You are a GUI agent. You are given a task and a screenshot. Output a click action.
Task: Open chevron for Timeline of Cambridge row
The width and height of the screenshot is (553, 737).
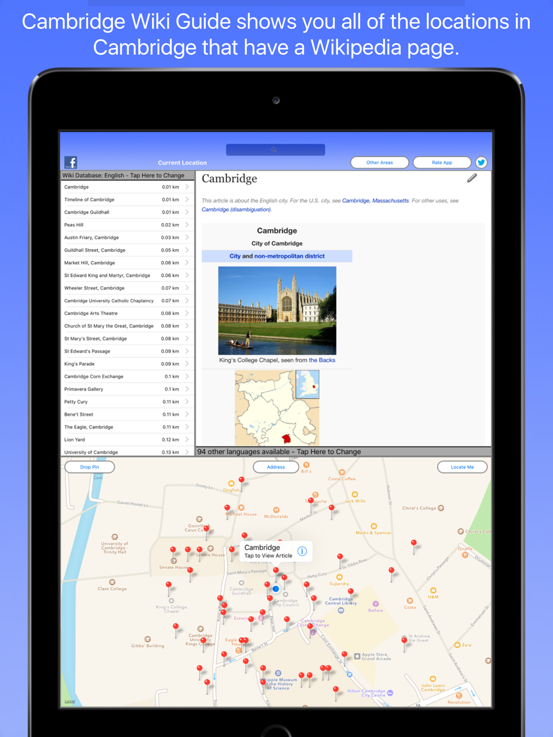point(187,199)
